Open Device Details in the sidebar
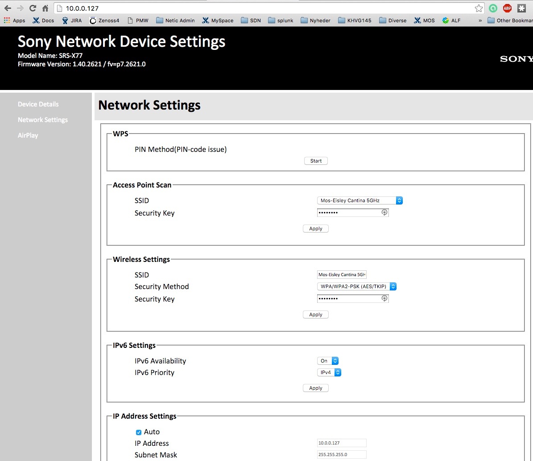Viewport: 533px width, 461px height. coord(38,104)
